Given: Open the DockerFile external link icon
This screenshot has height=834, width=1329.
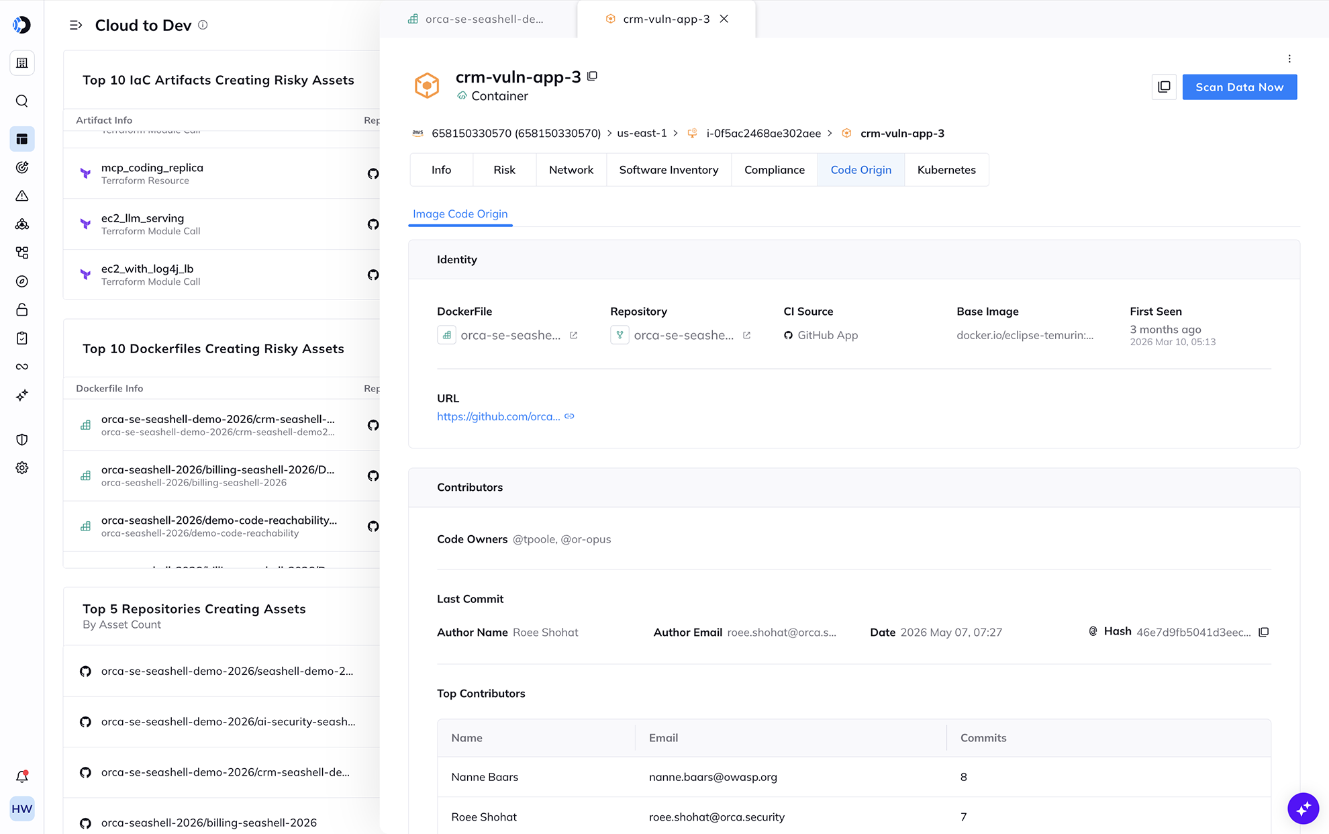Looking at the screenshot, I should coord(573,335).
